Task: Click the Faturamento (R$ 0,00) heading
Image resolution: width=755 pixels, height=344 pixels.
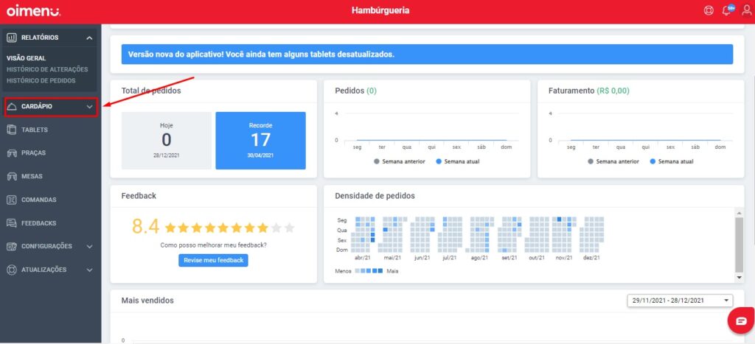Action: coord(589,91)
